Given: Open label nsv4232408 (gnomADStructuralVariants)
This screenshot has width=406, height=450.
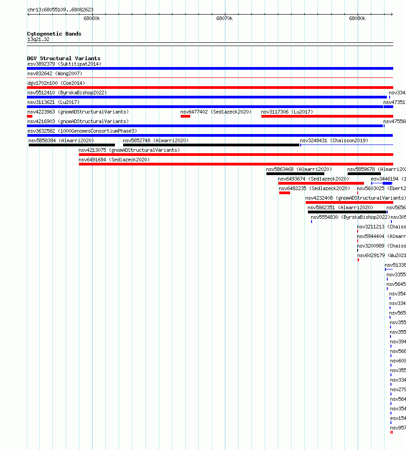Looking at the screenshot, I should click(355, 198).
